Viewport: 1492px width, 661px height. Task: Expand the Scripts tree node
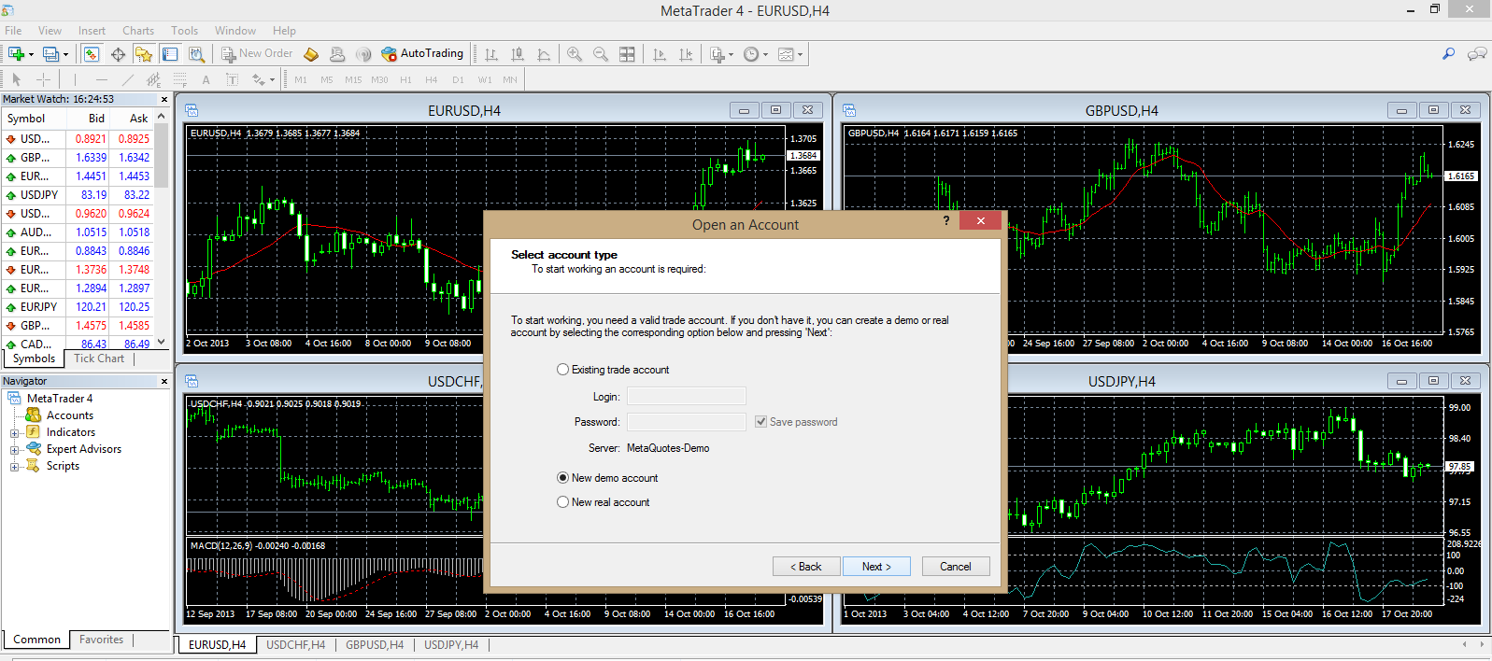[14, 467]
